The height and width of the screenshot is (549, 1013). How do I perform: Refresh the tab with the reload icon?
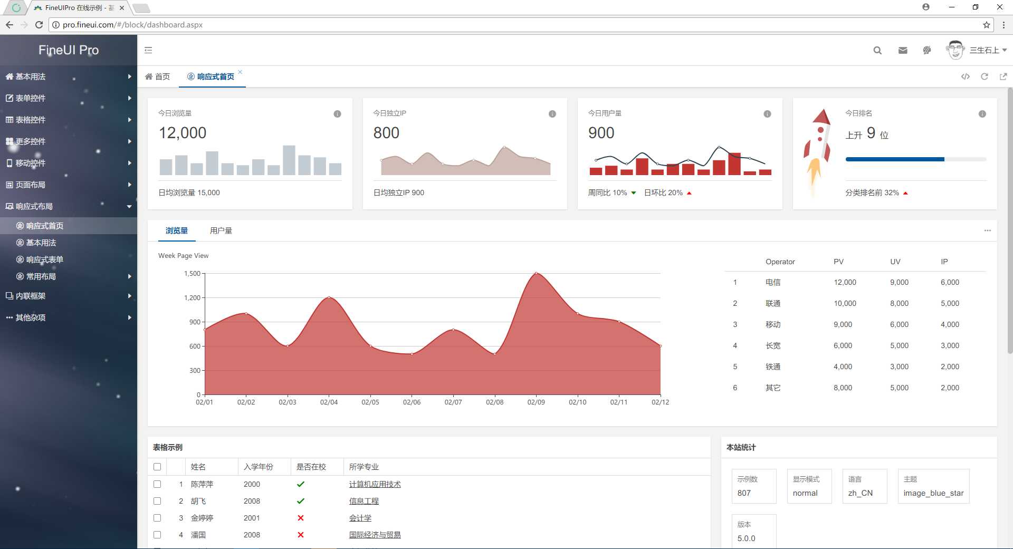pyautogui.click(x=985, y=76)
